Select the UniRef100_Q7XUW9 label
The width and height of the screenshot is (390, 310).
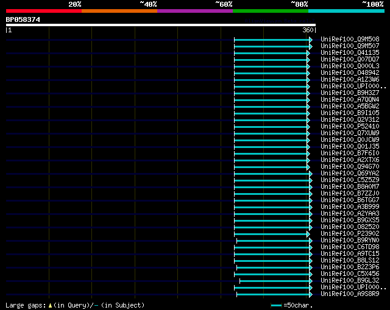click(x=350, y=133)
